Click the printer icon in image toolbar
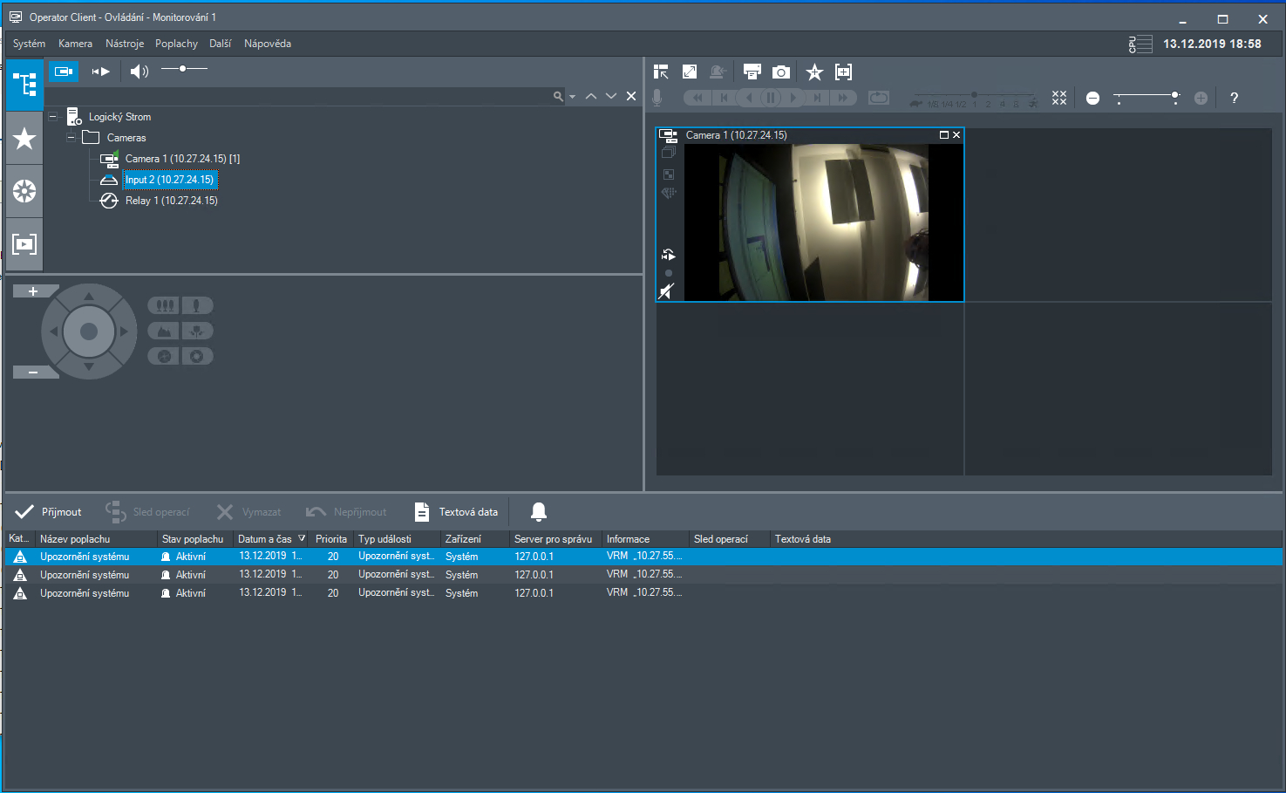This screenshot has height=793, width=1286. click(x=752, y=72)
